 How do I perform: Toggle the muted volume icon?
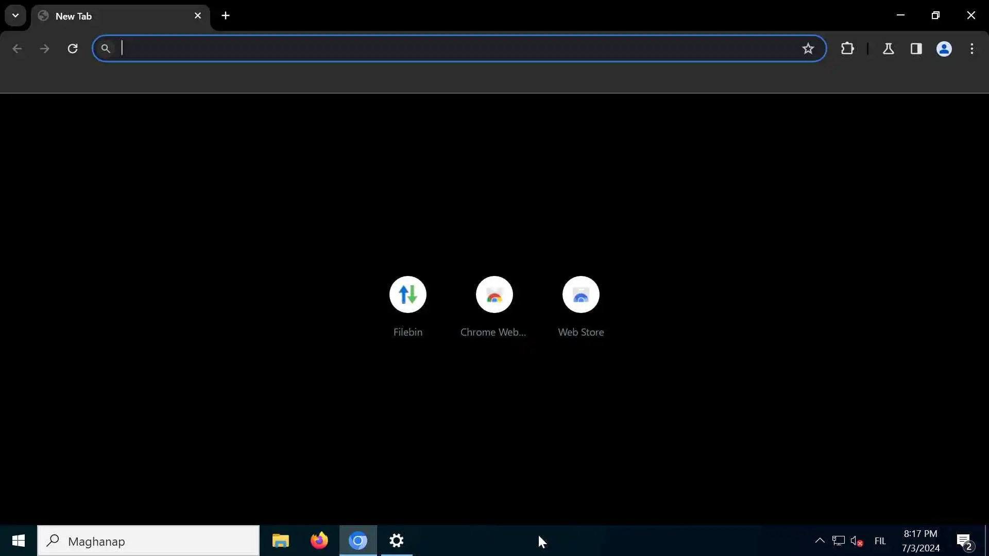[x=856, y=541]
